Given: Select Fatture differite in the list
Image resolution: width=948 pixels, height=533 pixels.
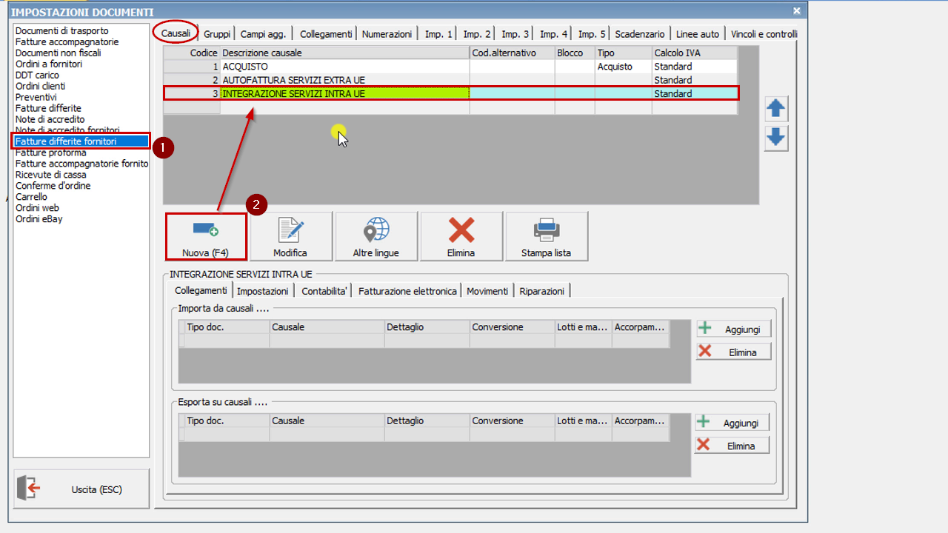Looking at the screenshot, I should click(48, 109).
